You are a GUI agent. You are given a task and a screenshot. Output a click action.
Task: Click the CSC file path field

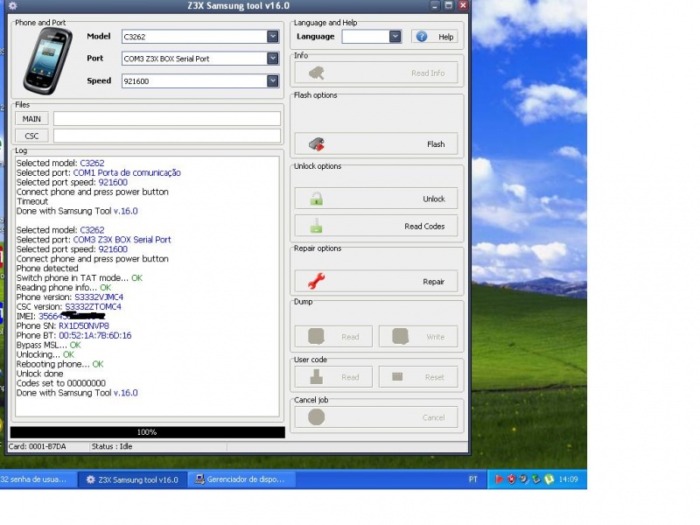167,136
